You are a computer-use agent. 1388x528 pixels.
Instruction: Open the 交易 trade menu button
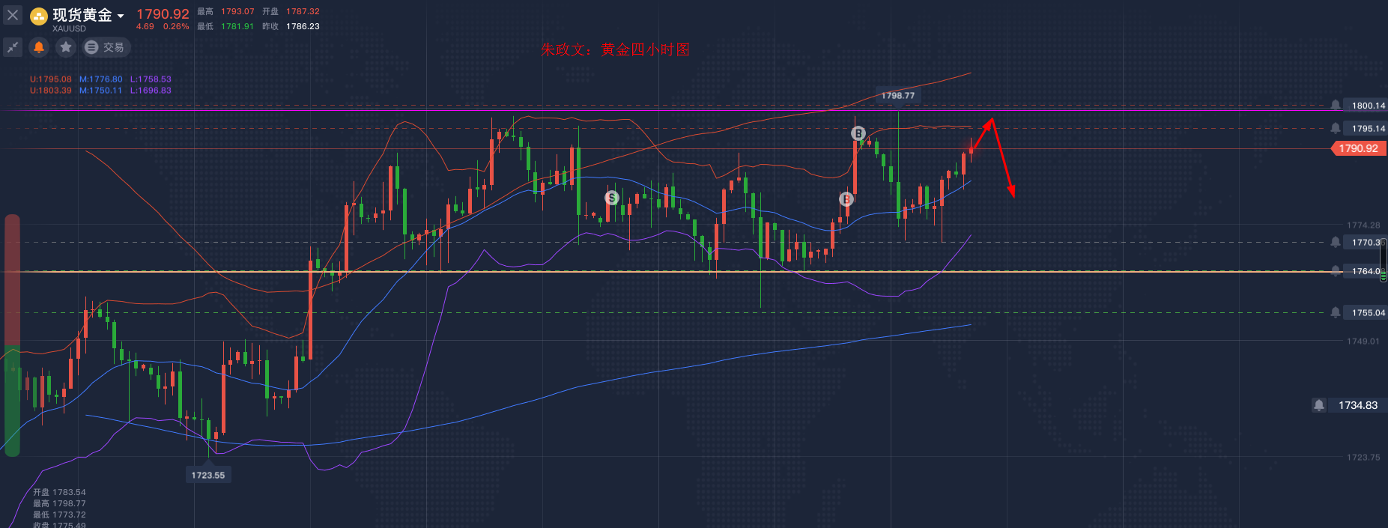pyautogui.click(x=106, y=47)
